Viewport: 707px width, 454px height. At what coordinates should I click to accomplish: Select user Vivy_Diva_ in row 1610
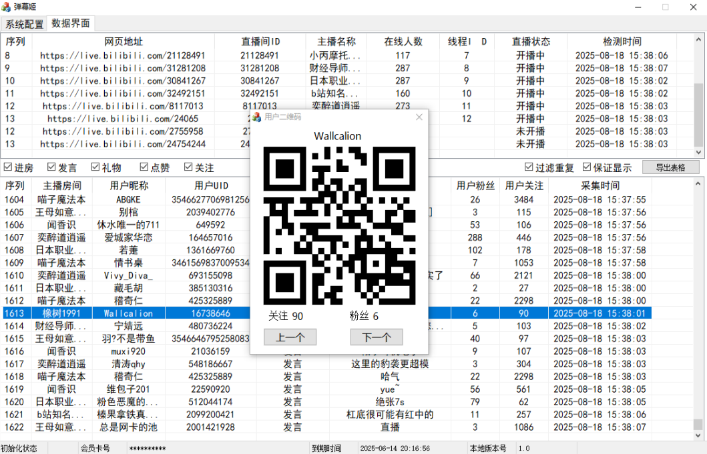(x=128, y=275)
